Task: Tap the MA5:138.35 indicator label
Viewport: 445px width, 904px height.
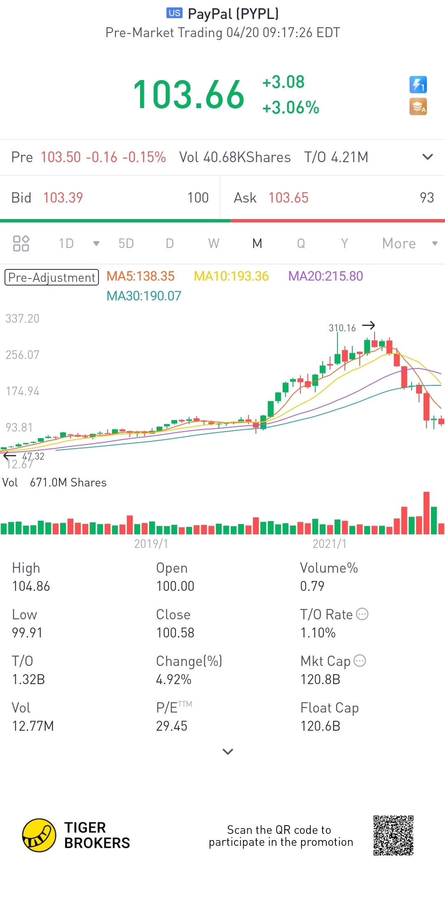Action: (141, 276)
